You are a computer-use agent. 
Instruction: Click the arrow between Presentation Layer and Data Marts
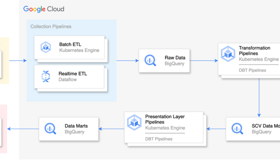point(111,129)
